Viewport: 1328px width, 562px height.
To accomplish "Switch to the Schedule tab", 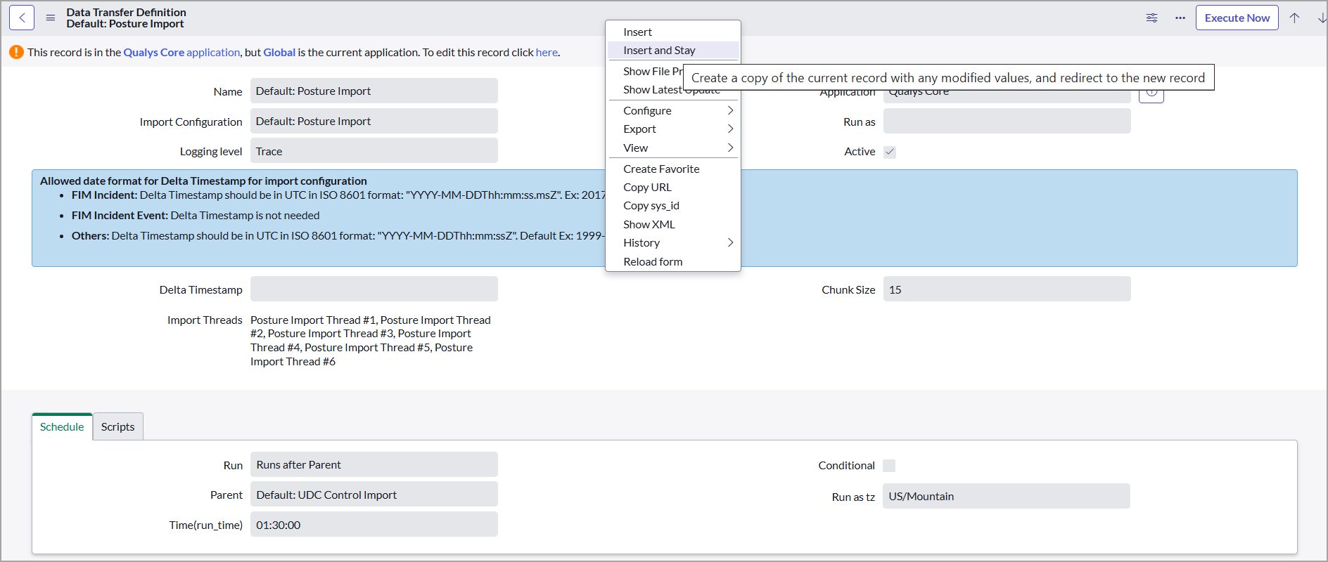I will point(62,426).
